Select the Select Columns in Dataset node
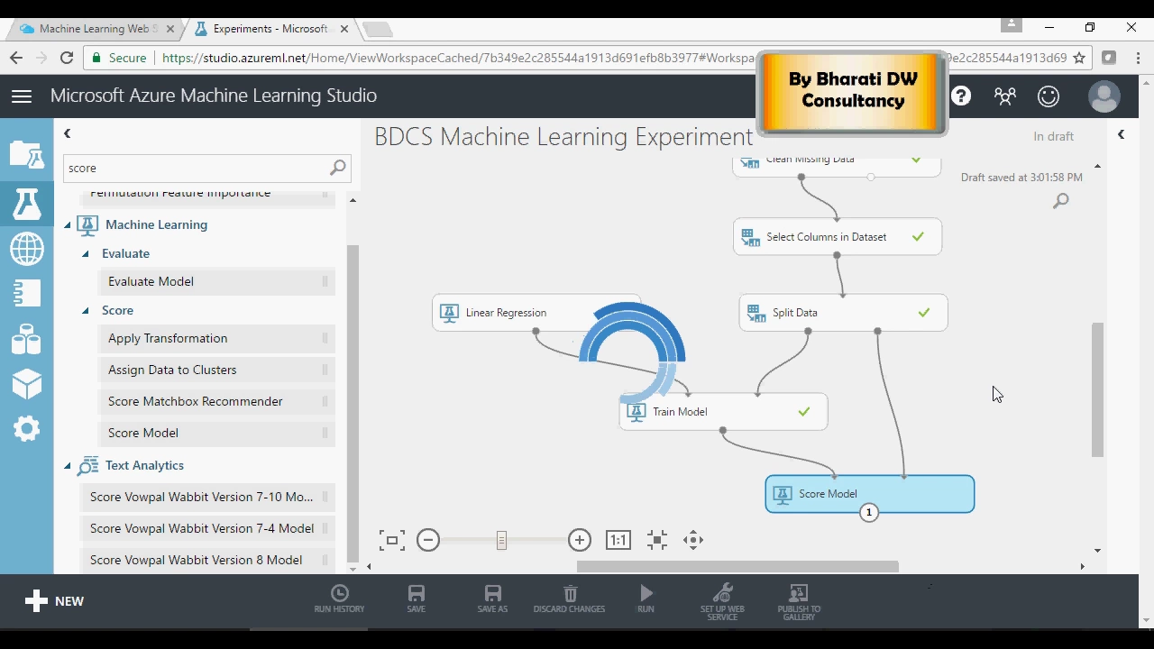Image resolution: width=1154 pixels, height=649 pixels. click(x=838, y=237)
